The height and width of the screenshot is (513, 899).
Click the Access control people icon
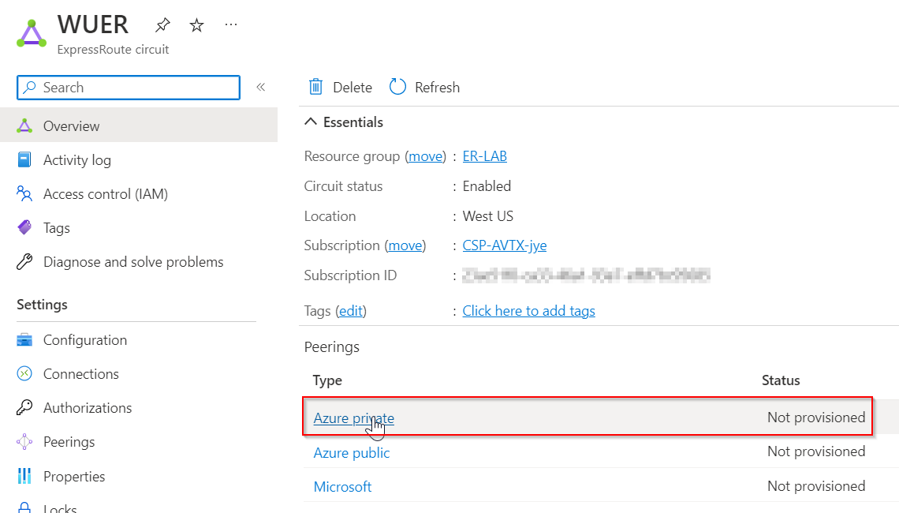pyautogui.click(x=24, y=194)
